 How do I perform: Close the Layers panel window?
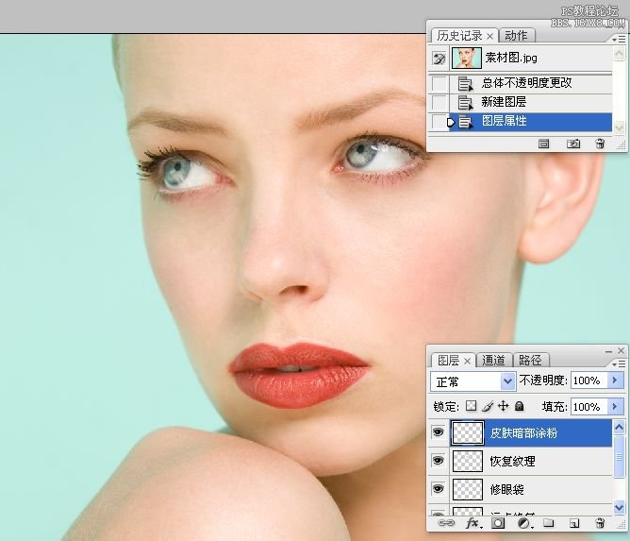(622, 350)
